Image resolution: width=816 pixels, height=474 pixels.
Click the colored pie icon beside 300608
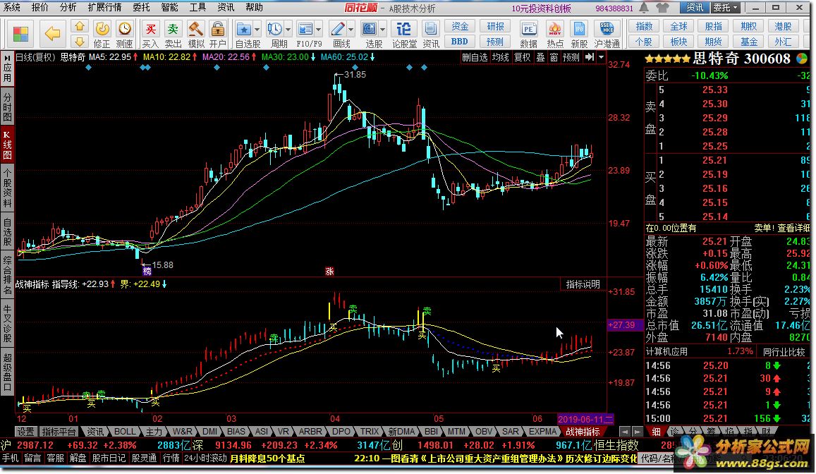[x=802, y=59]
